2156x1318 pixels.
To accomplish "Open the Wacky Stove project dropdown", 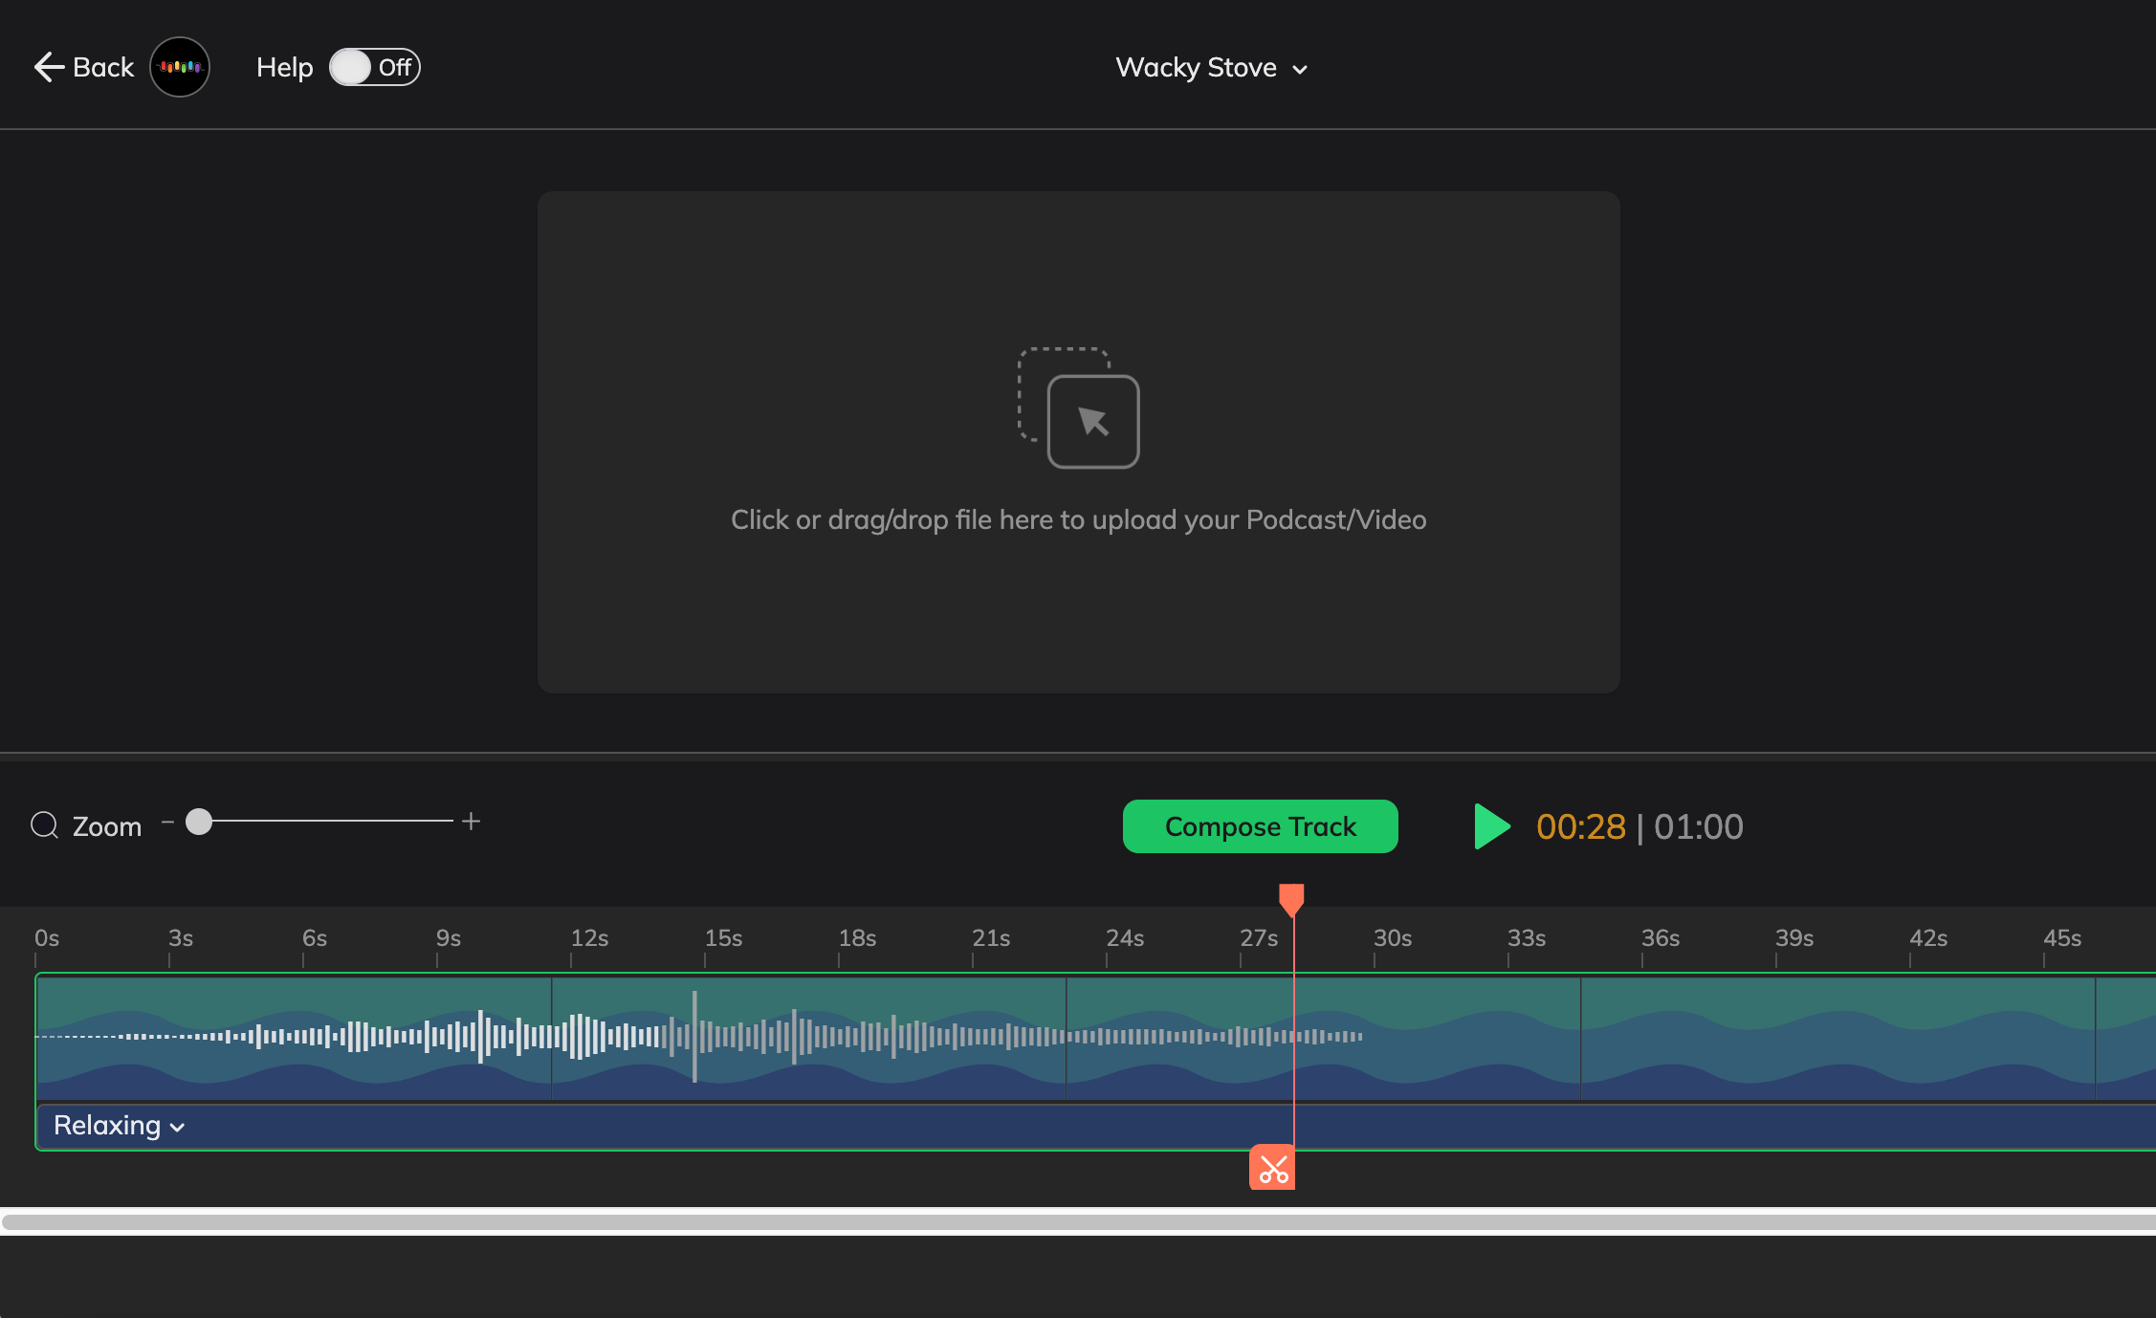I will tap(1196, 67).
